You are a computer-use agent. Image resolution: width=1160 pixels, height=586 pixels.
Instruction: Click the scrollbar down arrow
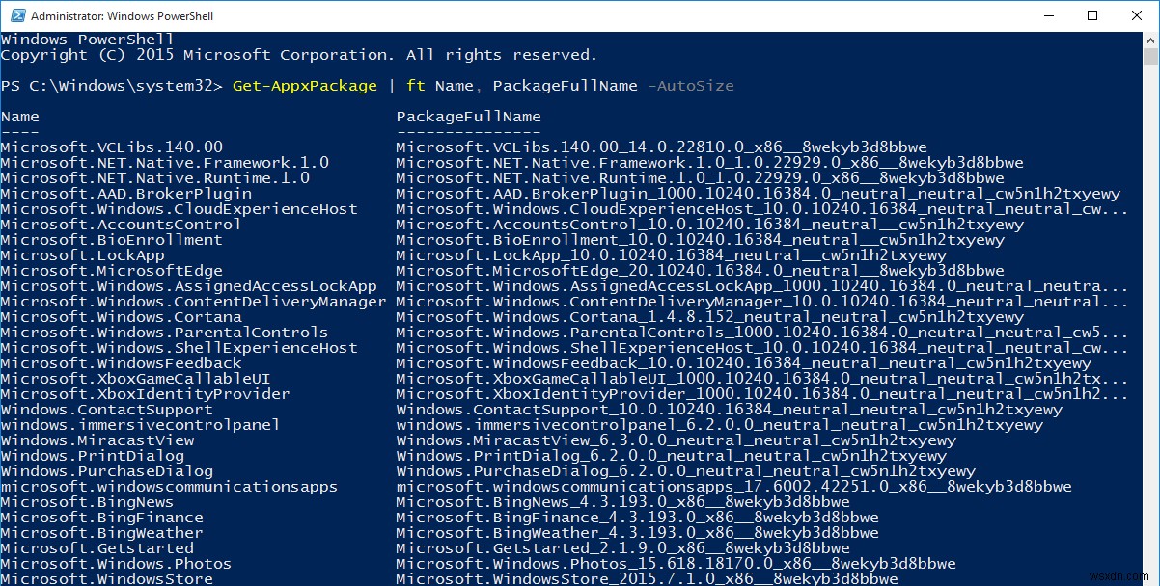[1150, 579]
